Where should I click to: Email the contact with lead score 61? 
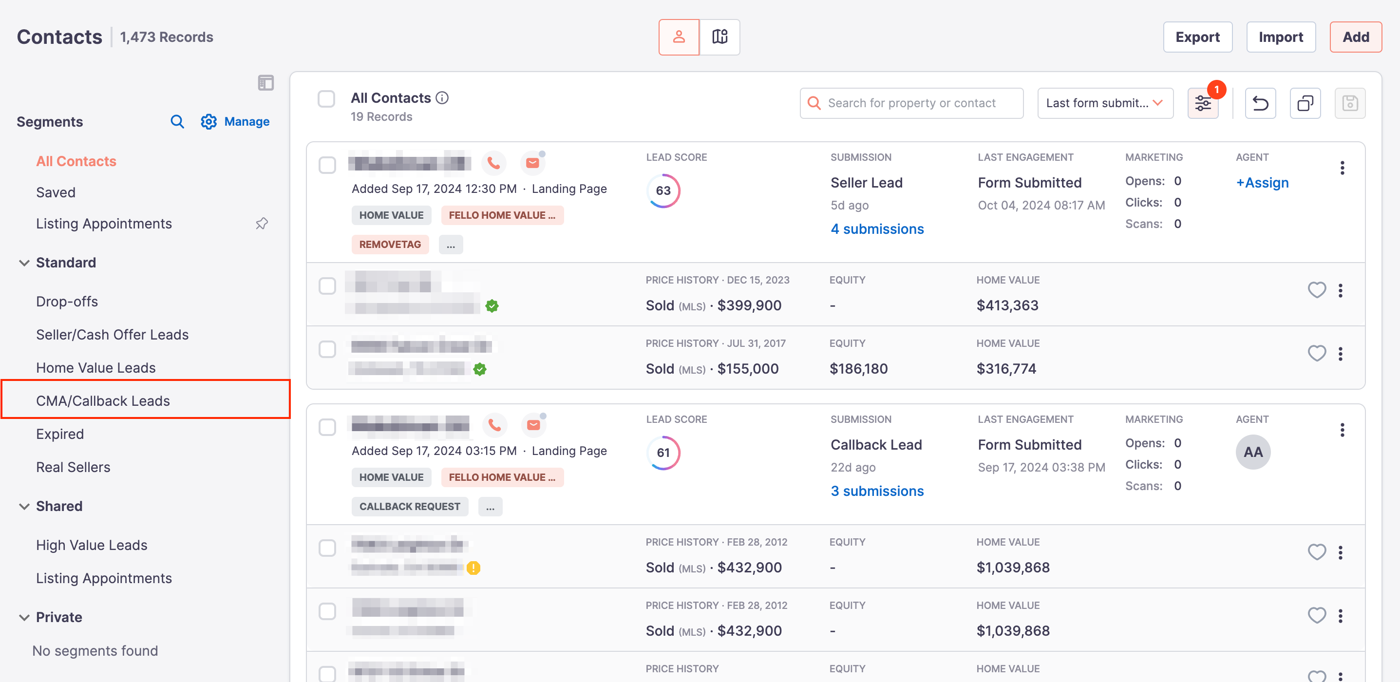click(534, 424)
